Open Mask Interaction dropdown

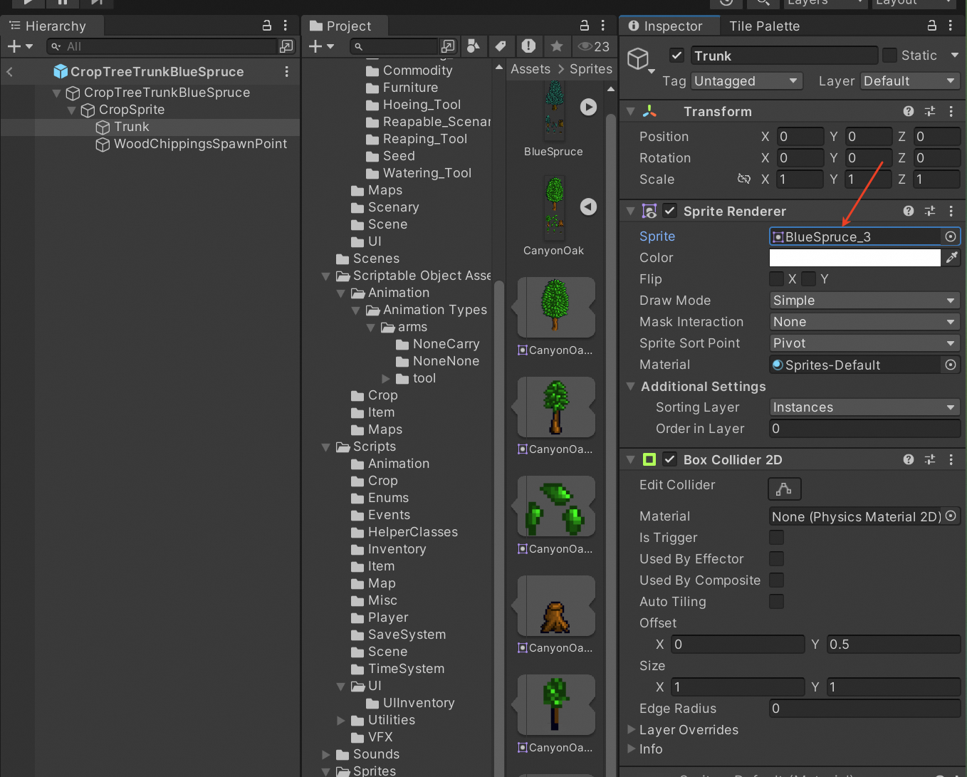(865, 322)
